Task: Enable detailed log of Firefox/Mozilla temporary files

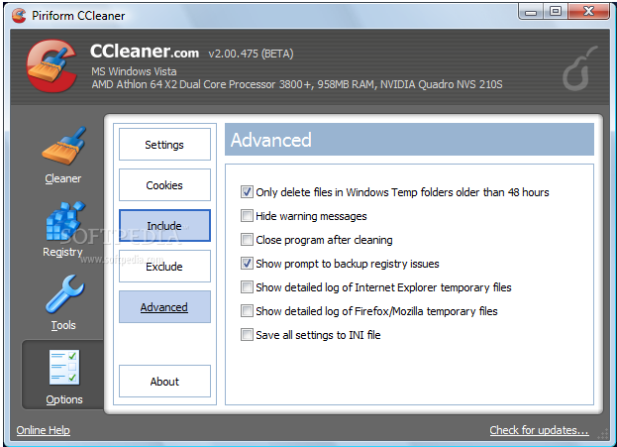Action: (x=247, y=311)
